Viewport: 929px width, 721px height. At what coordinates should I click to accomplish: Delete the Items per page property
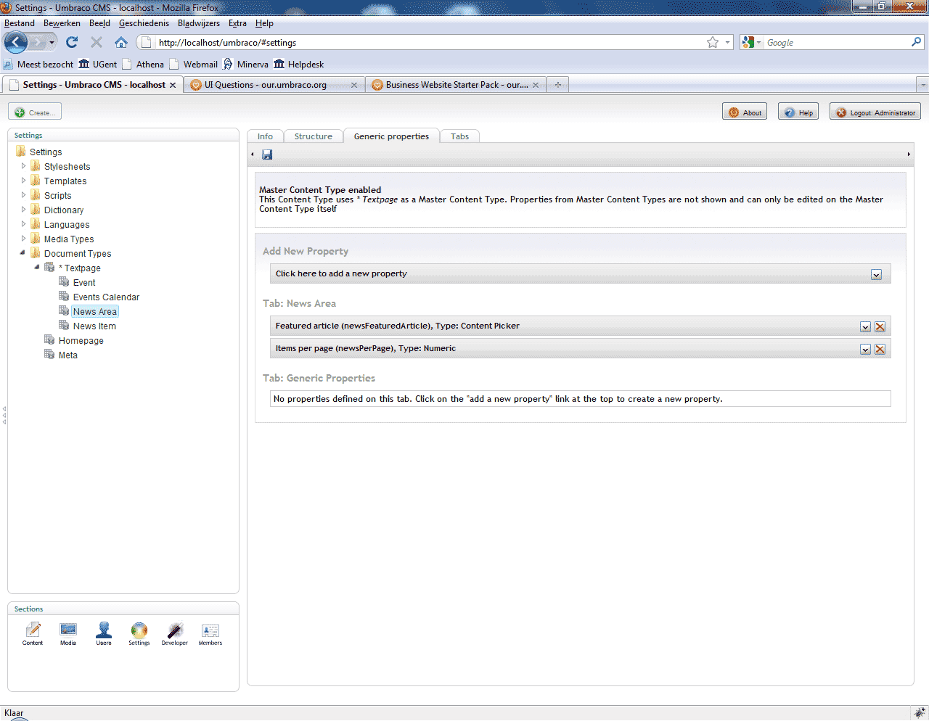coord(880,350)
